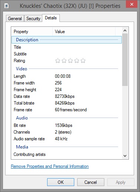The width and height of the screenshot is (140, 192).
Task: Select the Details tab
Action: tap(51, 18)
